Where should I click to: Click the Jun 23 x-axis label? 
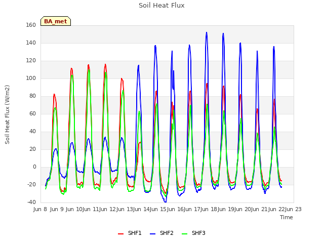point(294,209)
